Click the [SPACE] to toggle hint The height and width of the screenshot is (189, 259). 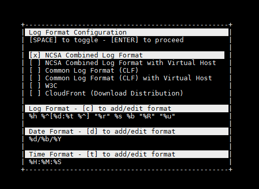pyautogui.click(x=64, y=40)
